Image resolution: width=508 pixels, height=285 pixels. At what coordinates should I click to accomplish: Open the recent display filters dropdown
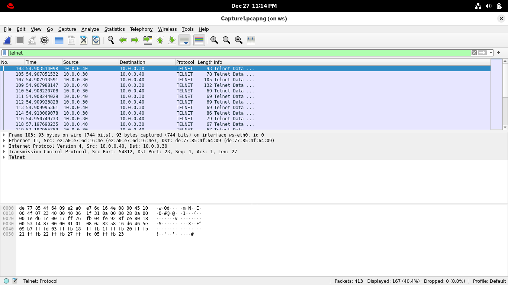click(x=491, y=53)
